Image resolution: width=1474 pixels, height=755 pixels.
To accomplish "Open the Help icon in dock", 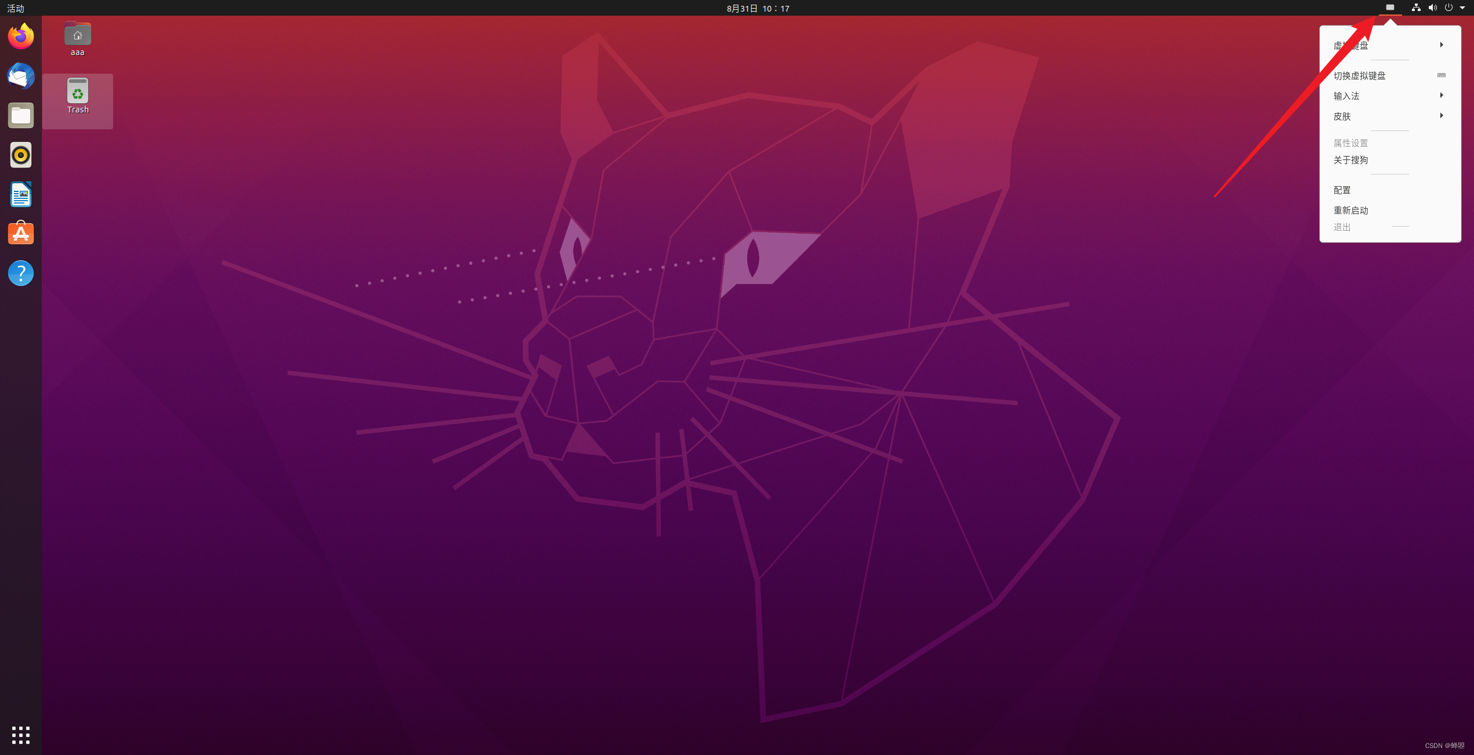I will coord(21,273).
